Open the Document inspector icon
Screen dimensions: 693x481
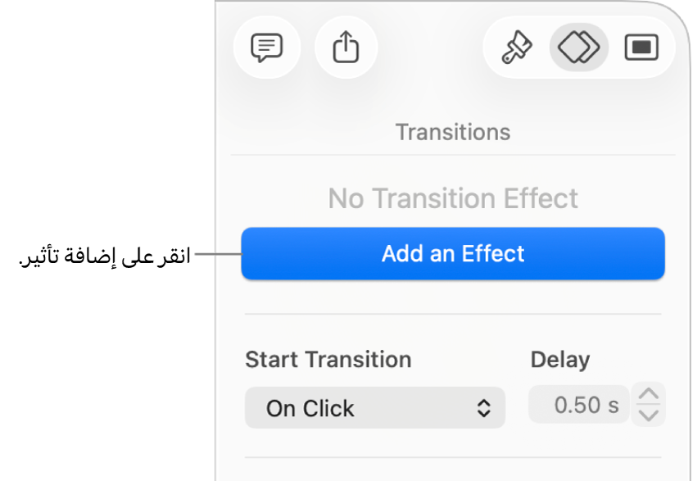[x=641, y=48]
